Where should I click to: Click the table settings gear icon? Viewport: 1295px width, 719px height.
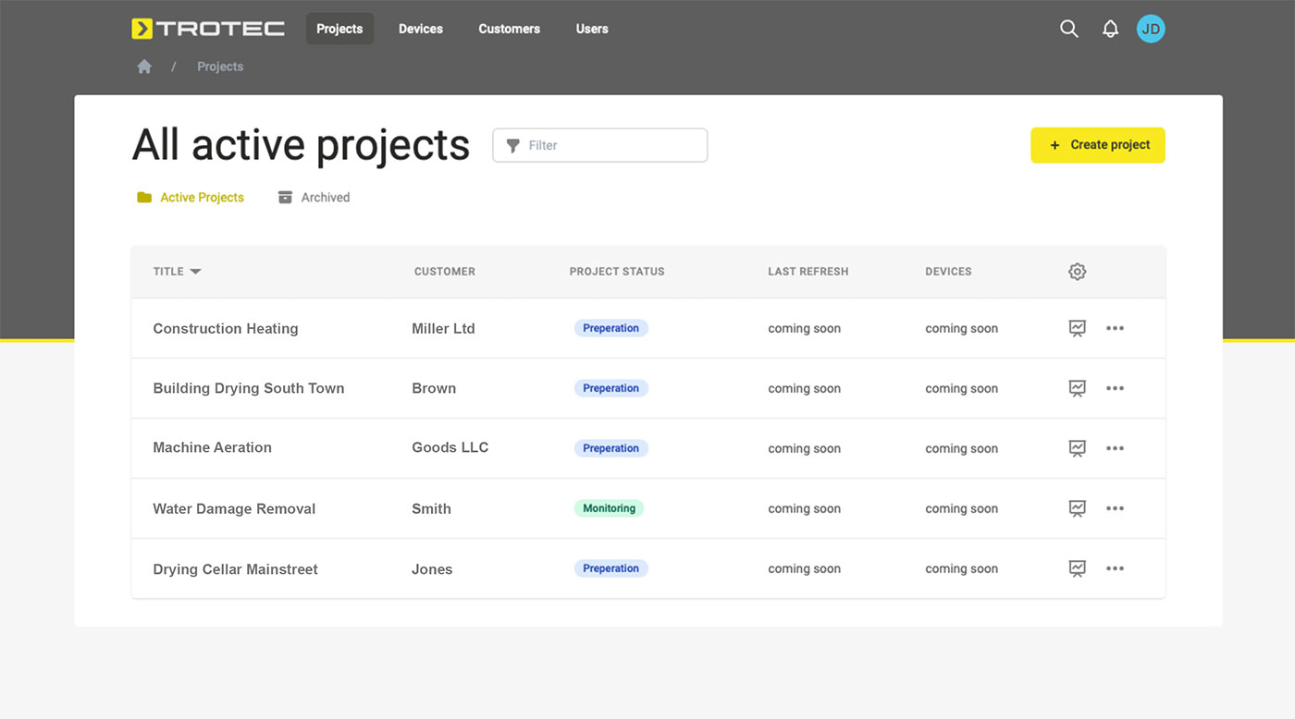[1077, 272]
